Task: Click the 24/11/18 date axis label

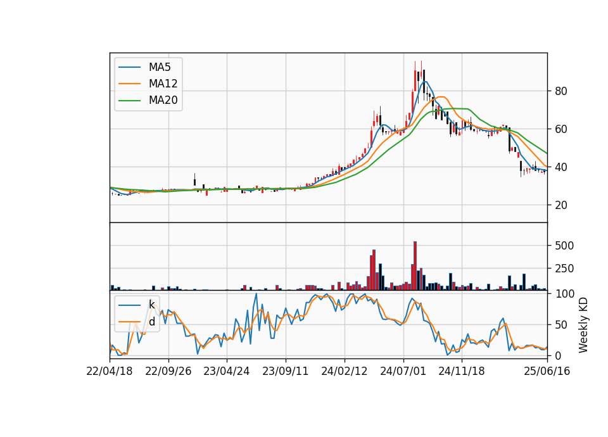Action: coord(462,371)
